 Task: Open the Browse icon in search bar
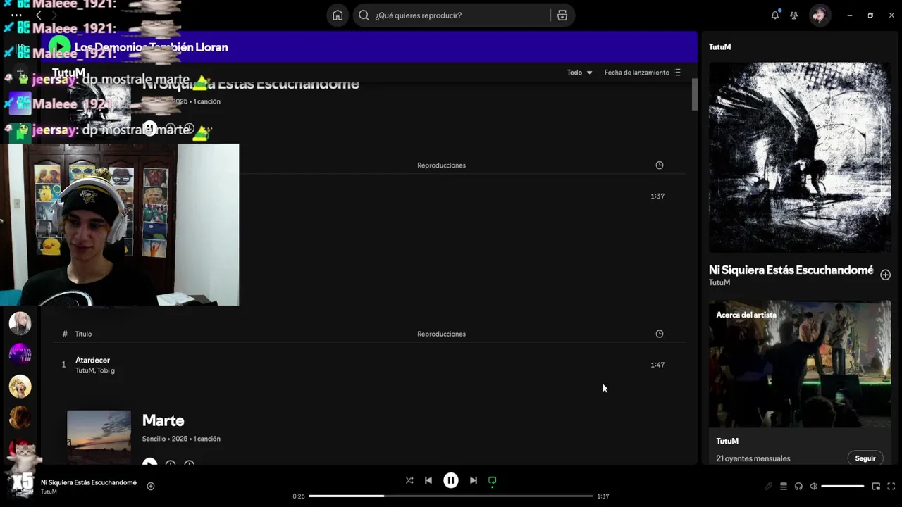click(x=562, y=15)
